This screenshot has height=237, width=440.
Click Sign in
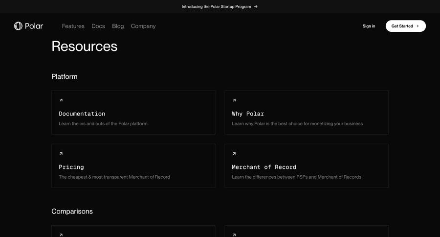coord(369,26)
